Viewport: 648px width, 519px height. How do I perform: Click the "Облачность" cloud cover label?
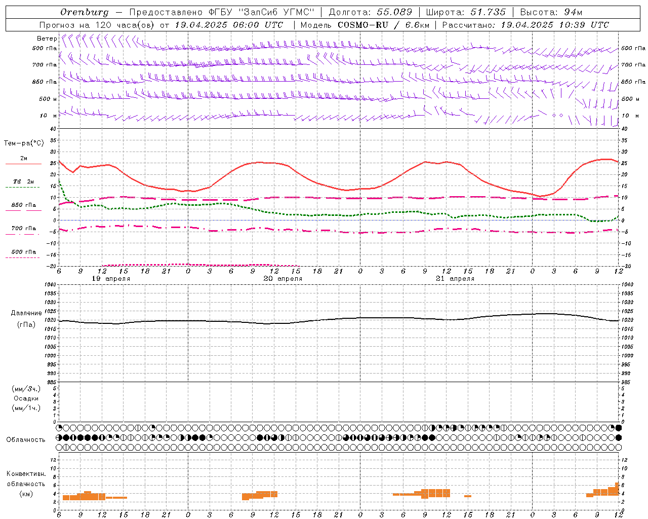click(26, 440)
